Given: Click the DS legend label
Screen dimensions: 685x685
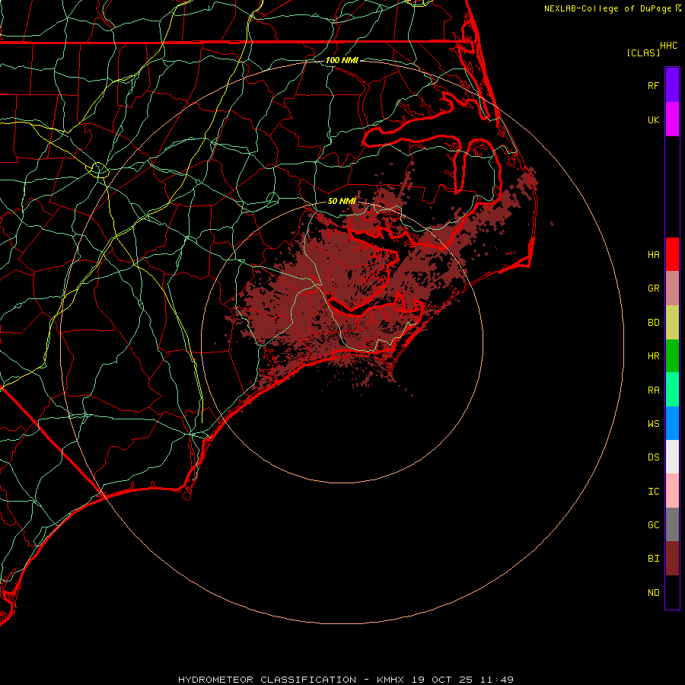Looking at the screenshot, I should click(x=654, y=457).
